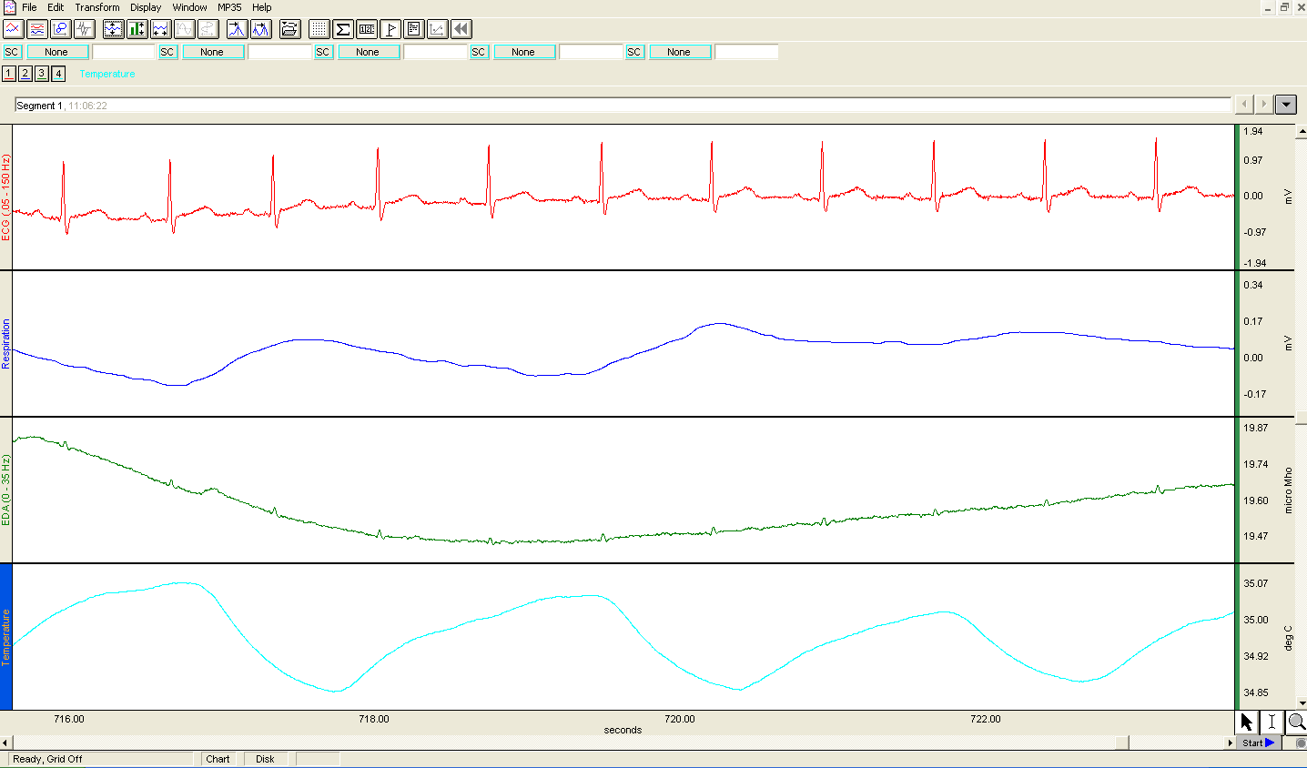Select X/Y plot mode icon
1307x768 pixels.
pyautogui.click(x=60, y=29)
